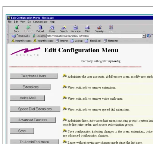
Task: Open the File menu
Action: tap(10, 22)
